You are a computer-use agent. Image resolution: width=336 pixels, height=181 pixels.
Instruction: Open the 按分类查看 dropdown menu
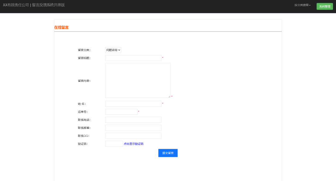coord(302,5)
